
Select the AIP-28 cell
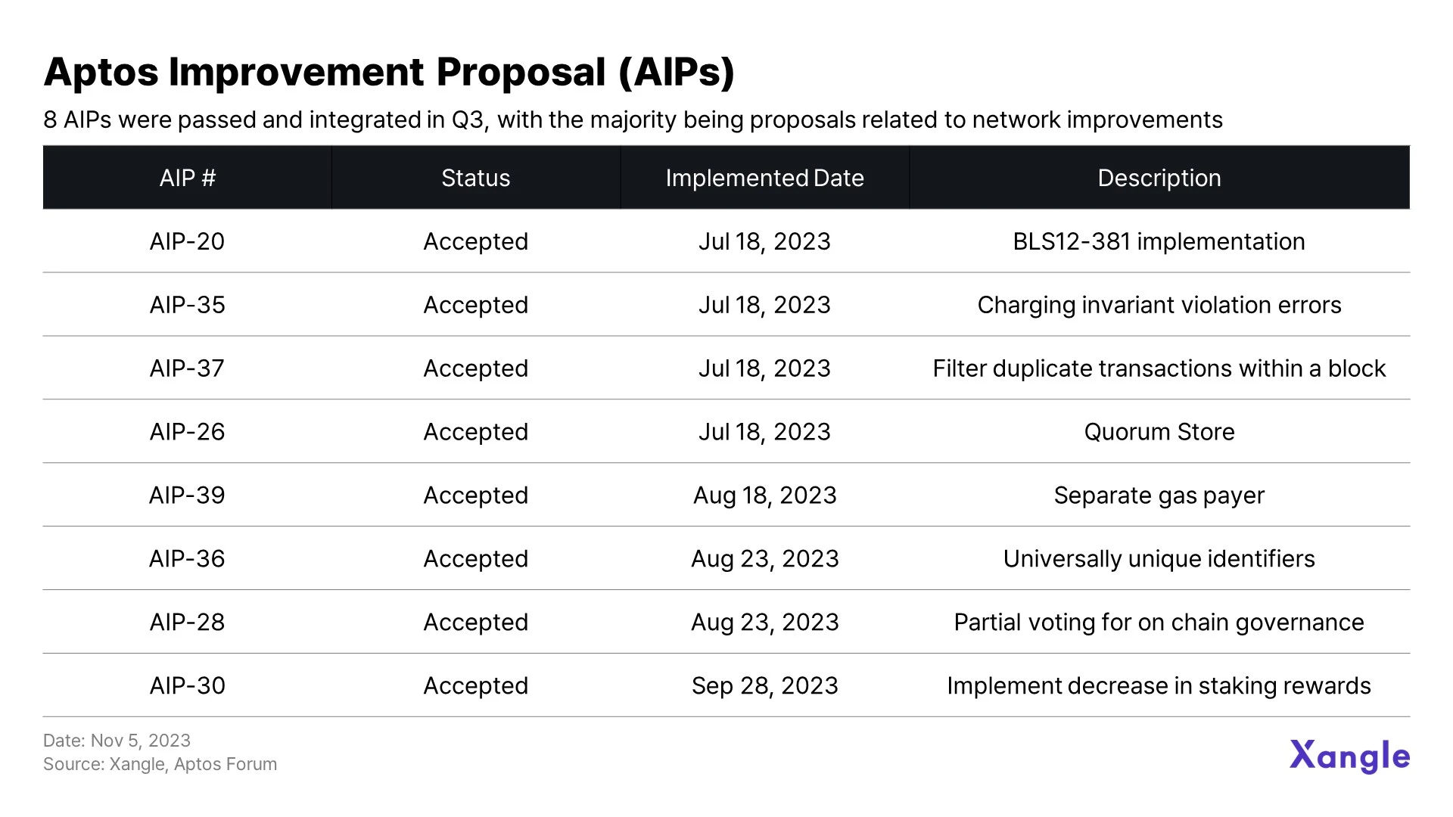point(188,623)
